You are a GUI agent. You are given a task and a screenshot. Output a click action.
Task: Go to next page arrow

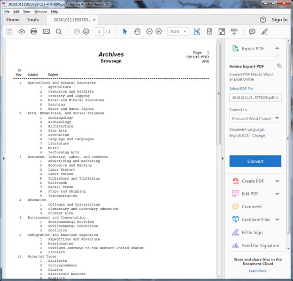point(86,31)
